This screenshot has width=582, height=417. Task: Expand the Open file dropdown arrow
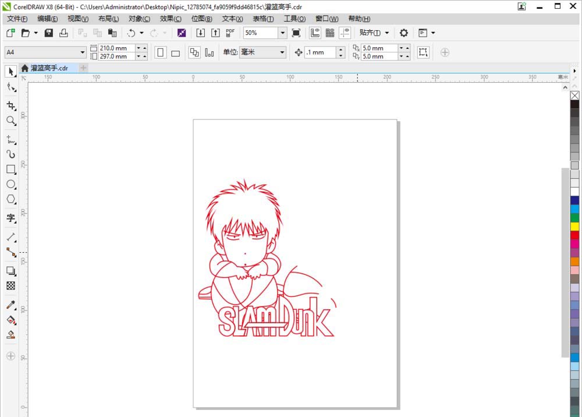36,33
